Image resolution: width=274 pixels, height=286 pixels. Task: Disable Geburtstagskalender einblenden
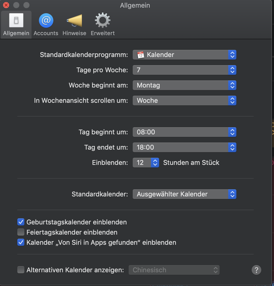tap(21, 222)
